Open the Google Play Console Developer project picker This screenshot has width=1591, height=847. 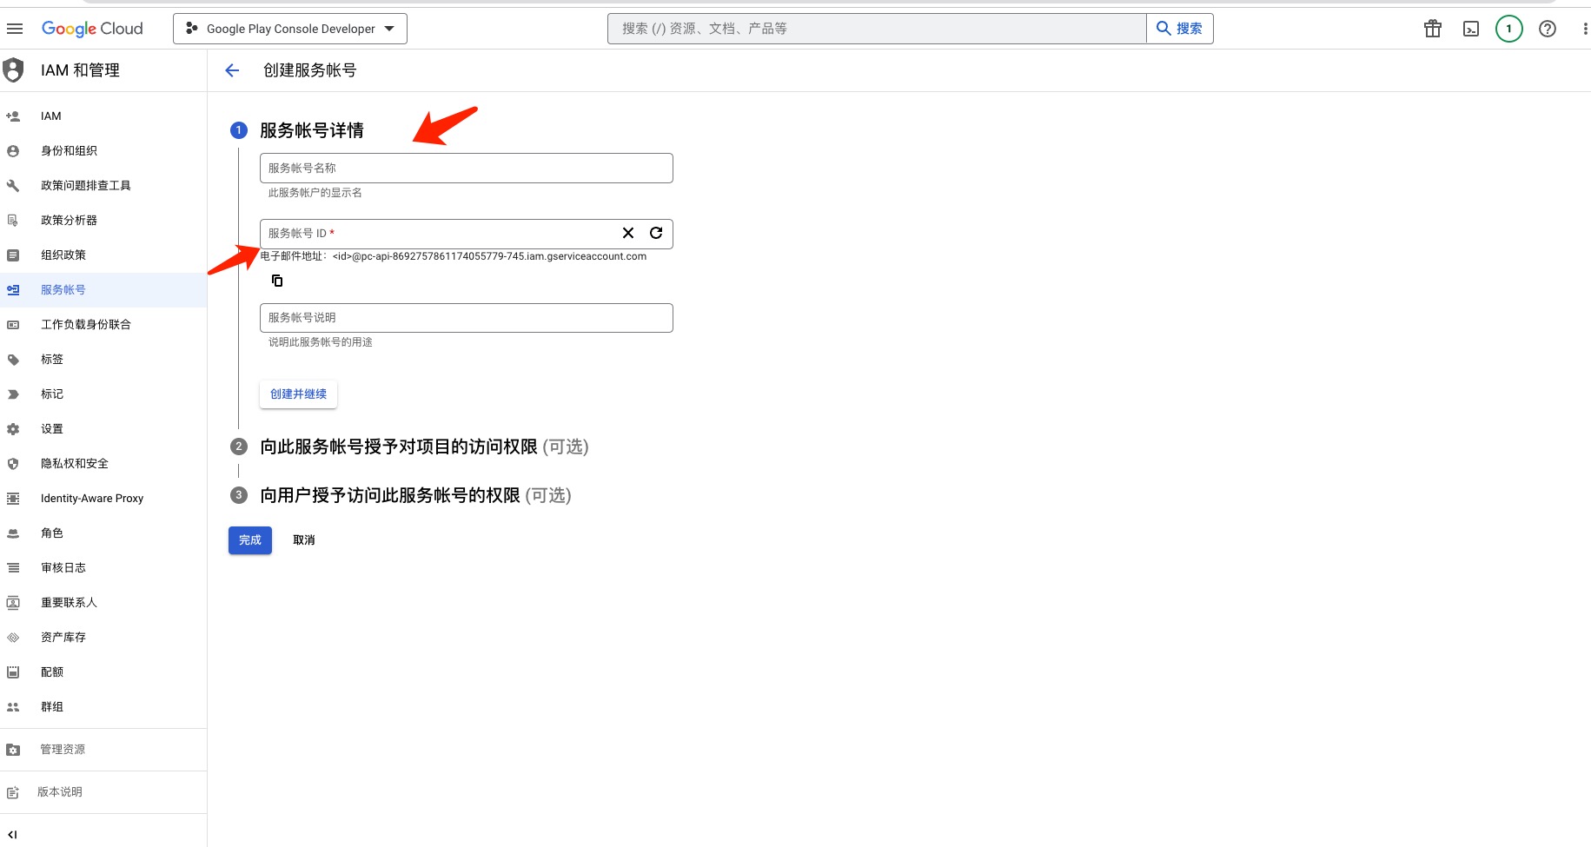tap(290, 29)
